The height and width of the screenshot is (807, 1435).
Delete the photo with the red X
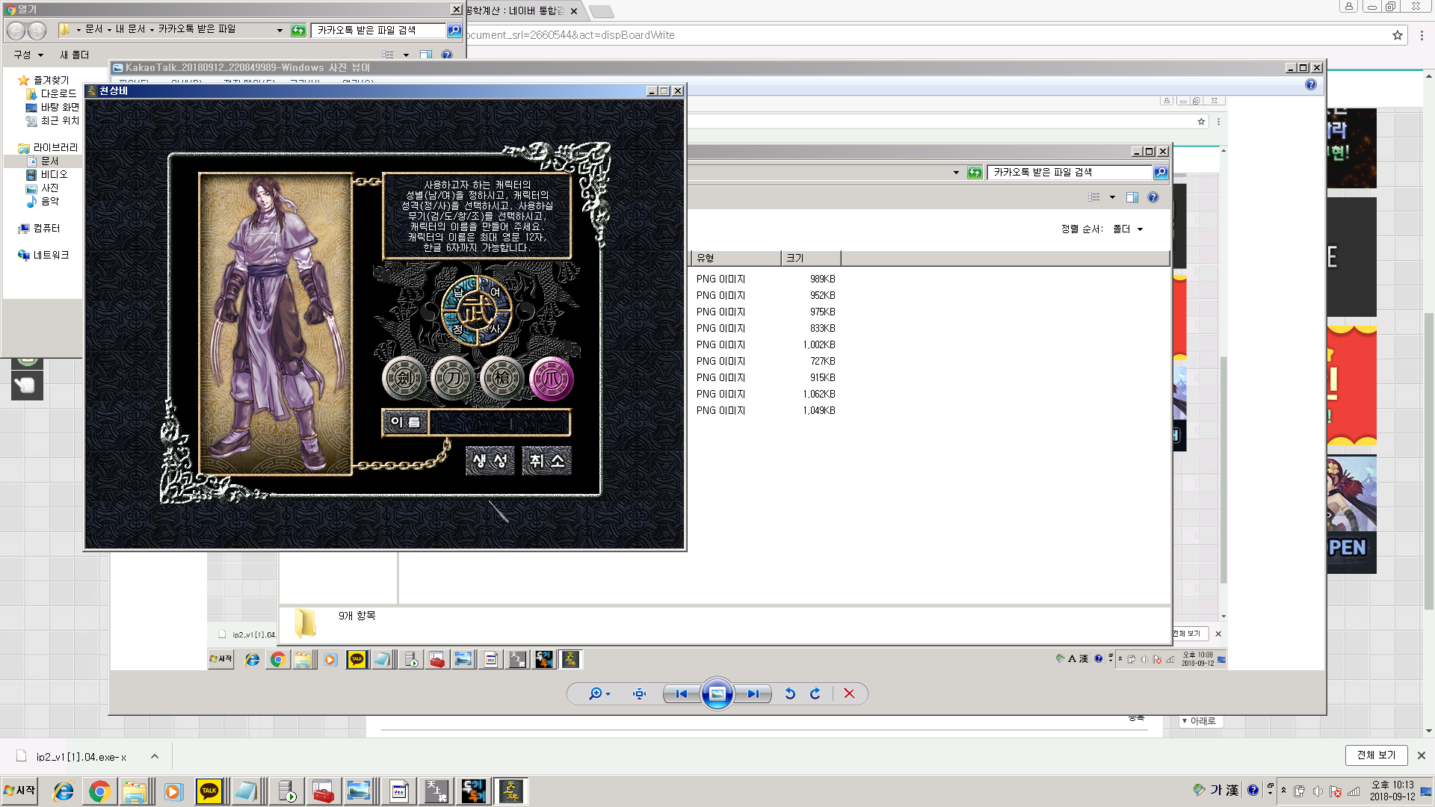point(849,694)
